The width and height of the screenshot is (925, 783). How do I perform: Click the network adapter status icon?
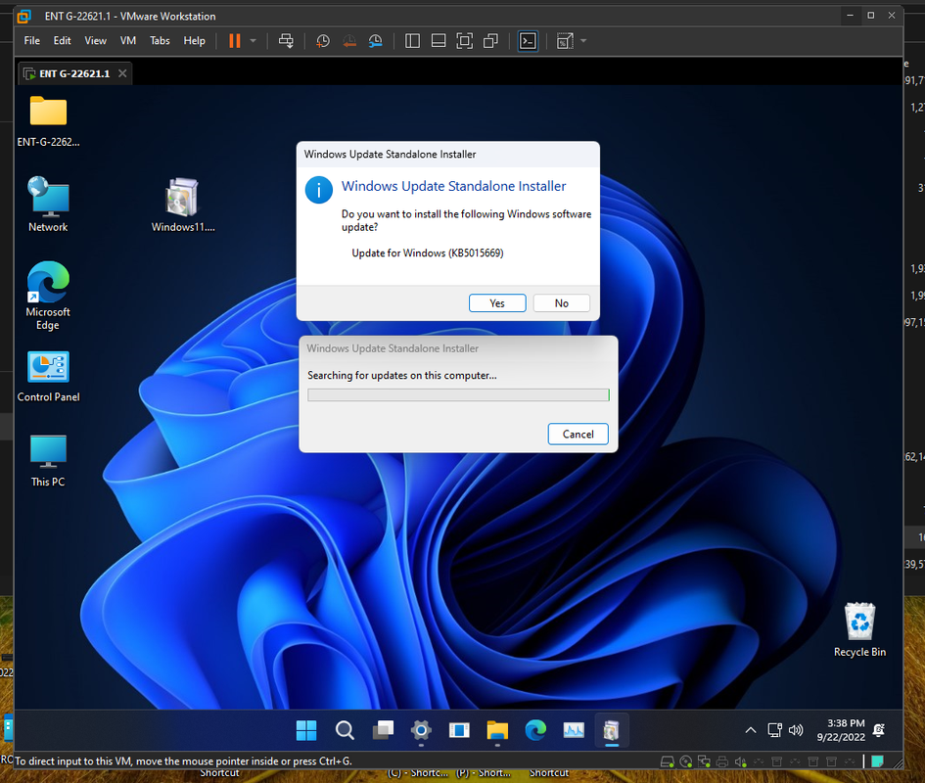pos(704,761)
